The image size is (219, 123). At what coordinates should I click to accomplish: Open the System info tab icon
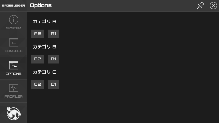[x=13, y=20]
